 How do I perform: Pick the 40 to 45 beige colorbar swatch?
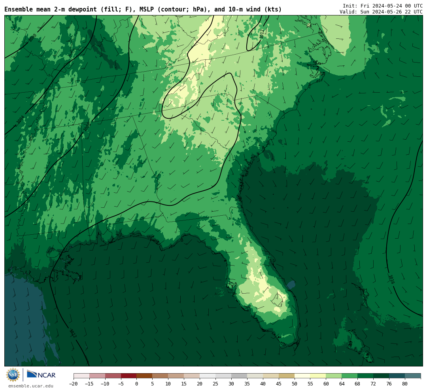point(271,376)
